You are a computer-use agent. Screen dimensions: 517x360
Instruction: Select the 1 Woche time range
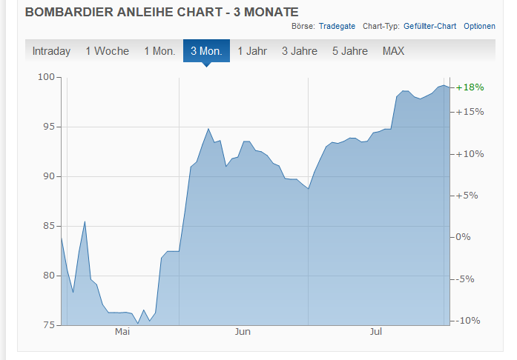pos(107,51)
